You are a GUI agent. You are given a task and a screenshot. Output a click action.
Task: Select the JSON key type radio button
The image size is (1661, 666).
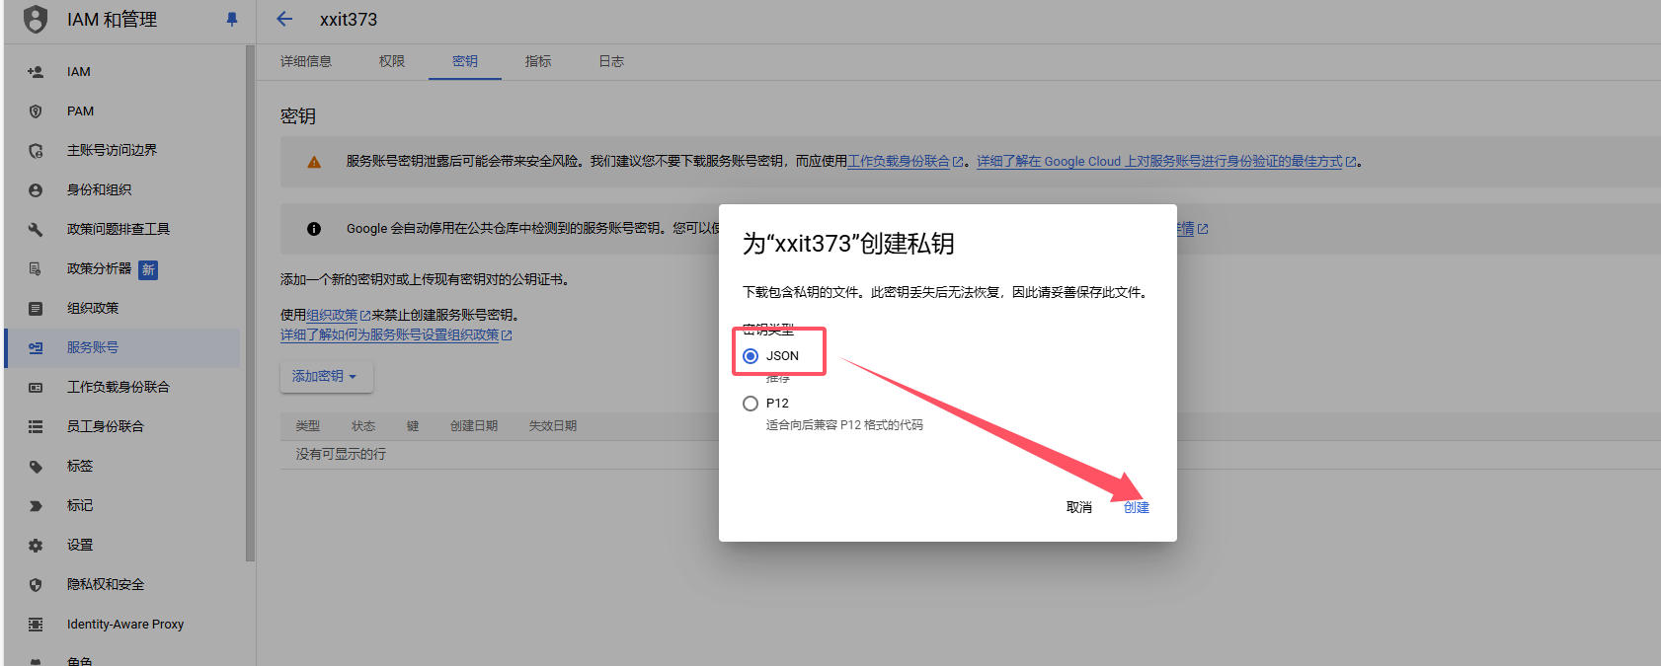751,356
